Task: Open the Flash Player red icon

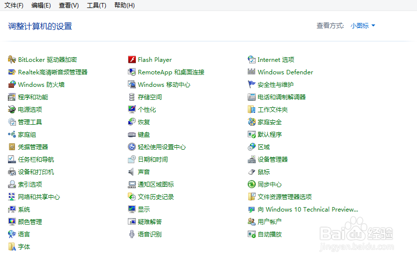Action: 132,59
